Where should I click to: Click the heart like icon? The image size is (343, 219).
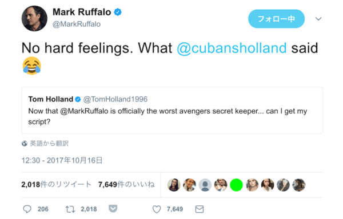coord(157,209)
